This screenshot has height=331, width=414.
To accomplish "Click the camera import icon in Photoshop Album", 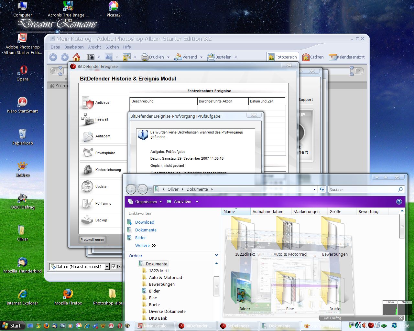I will pyautogui.click(x=91, y=57).
